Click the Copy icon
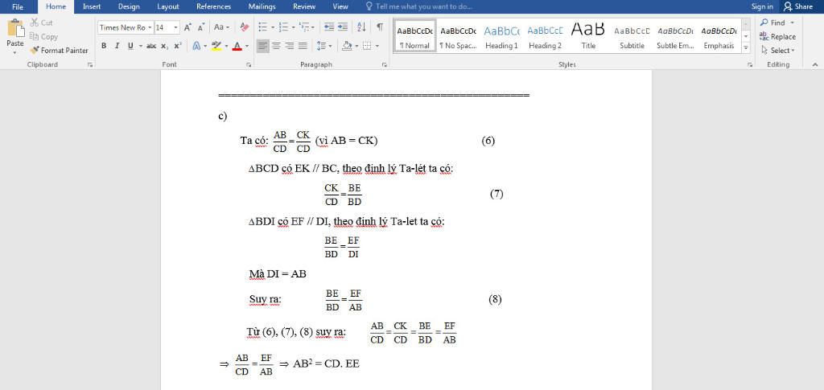824x390 pixels. click(34, 37)
